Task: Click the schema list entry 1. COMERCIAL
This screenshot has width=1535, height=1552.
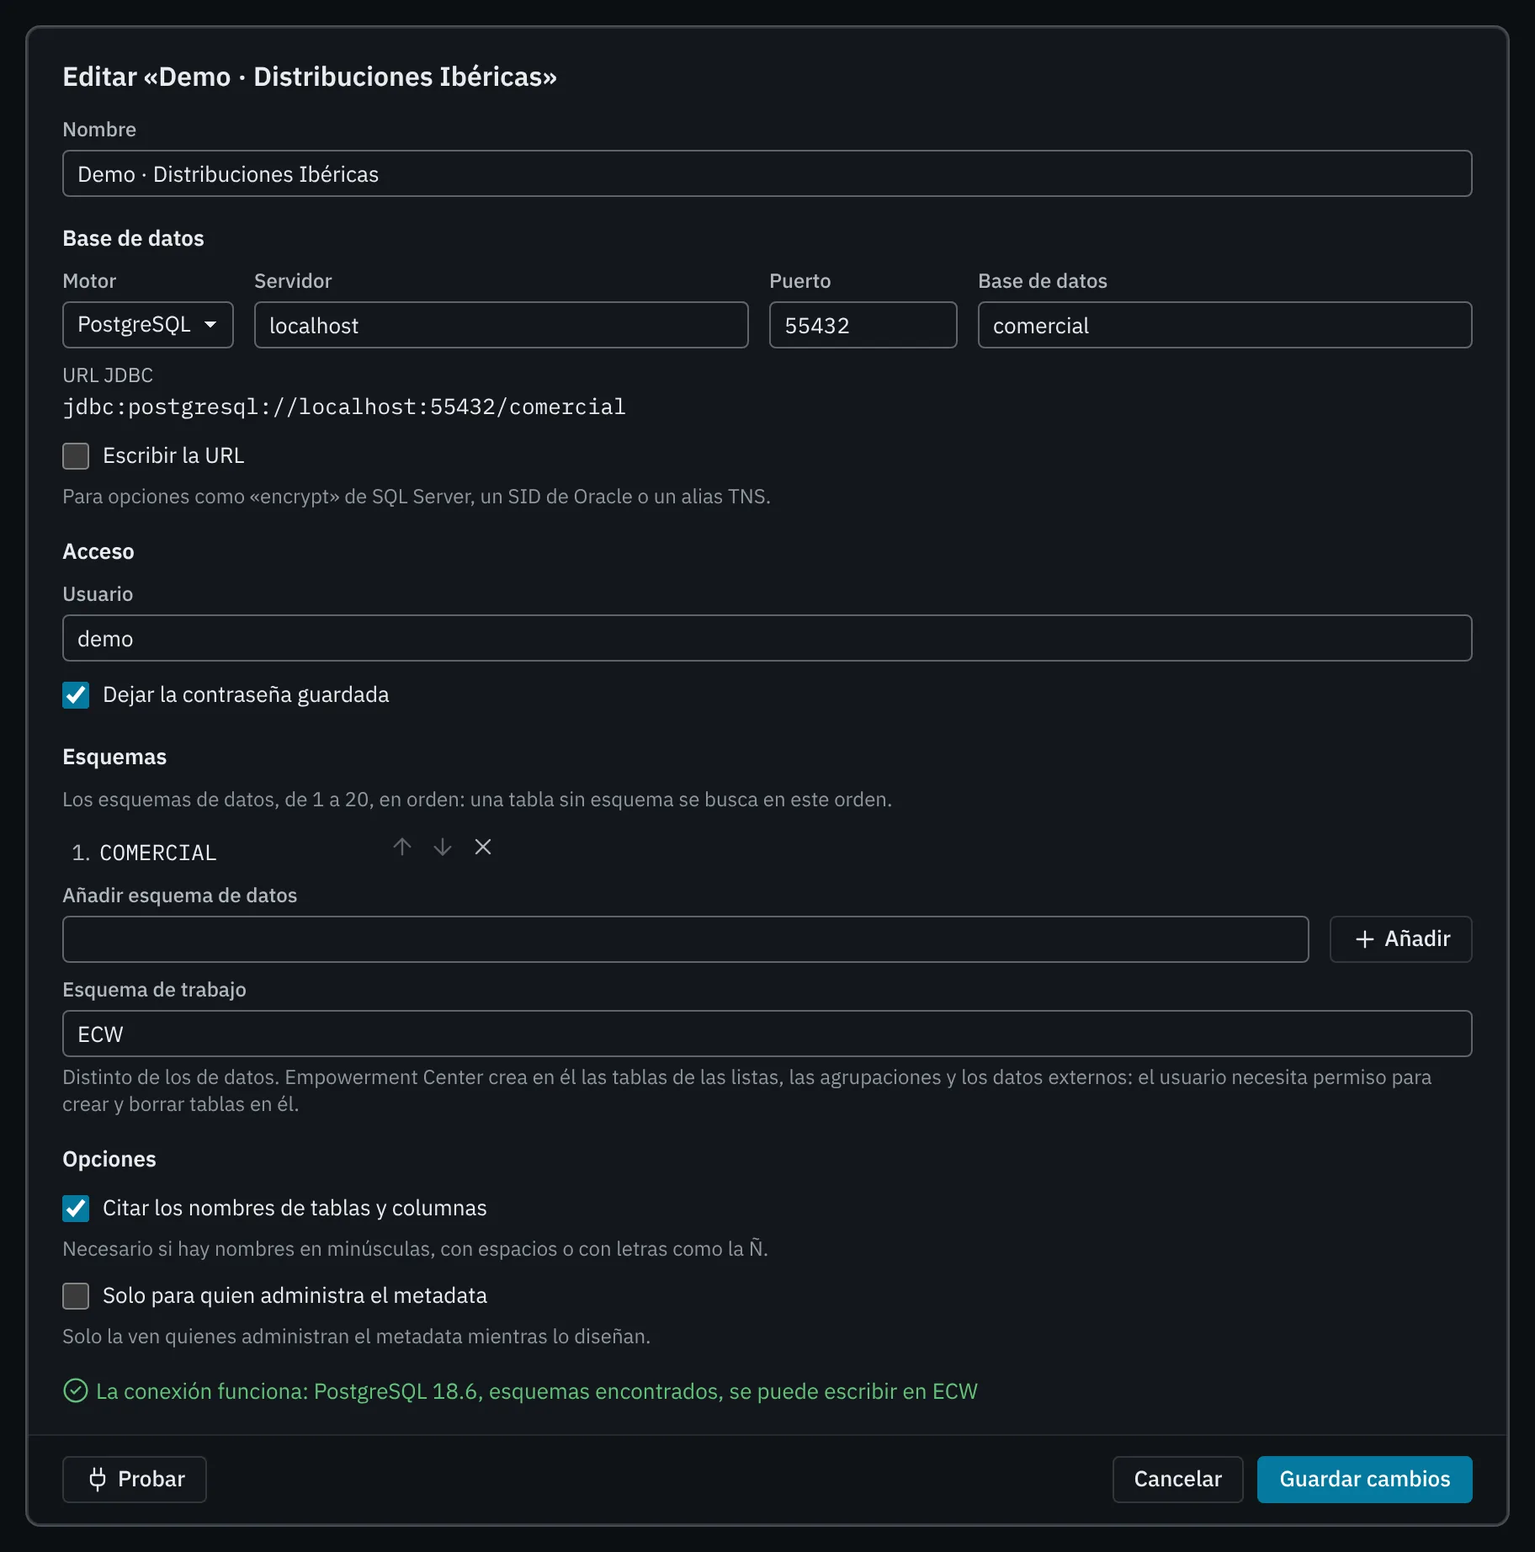Action: [144, 853]
